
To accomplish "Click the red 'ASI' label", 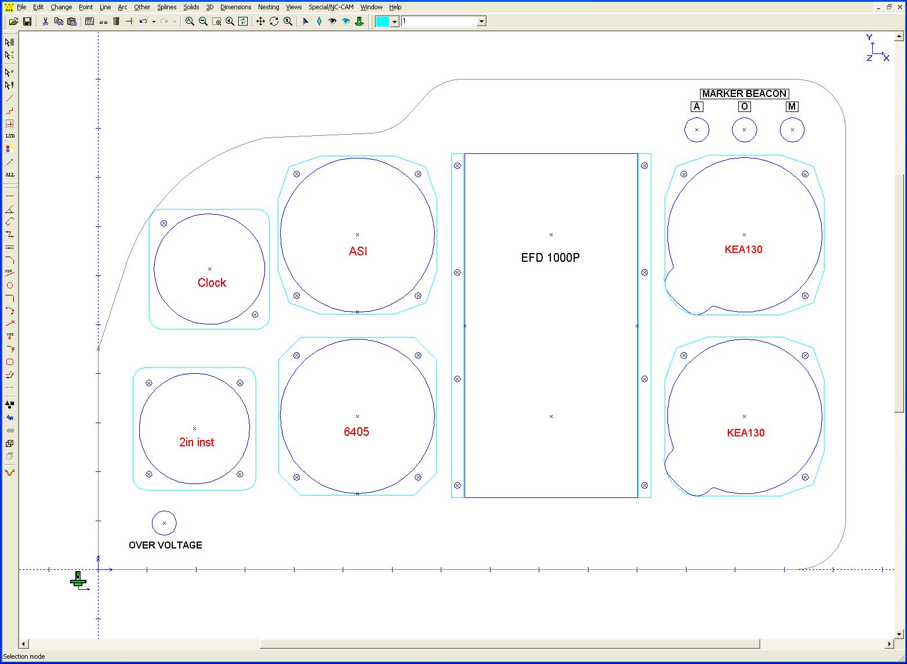I will 358,251.
